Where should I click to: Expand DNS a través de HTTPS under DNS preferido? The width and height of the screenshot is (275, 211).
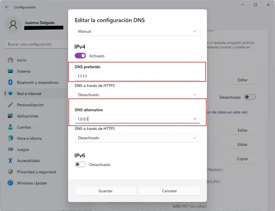(x=137, y=94)
